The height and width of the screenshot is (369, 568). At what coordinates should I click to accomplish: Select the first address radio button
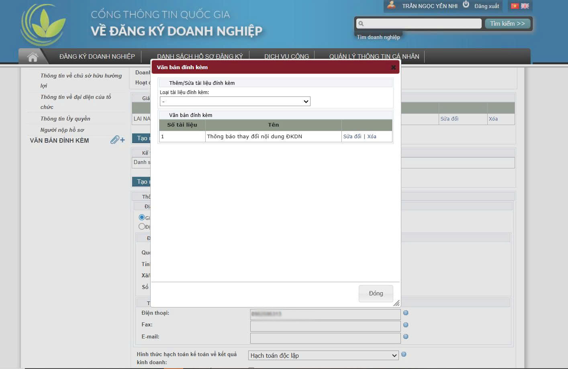click(x=141, y=217)
